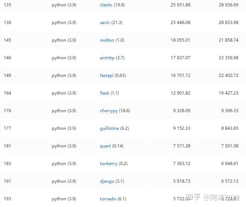
Task: Select rank number 135
Action: coord(7,5)
